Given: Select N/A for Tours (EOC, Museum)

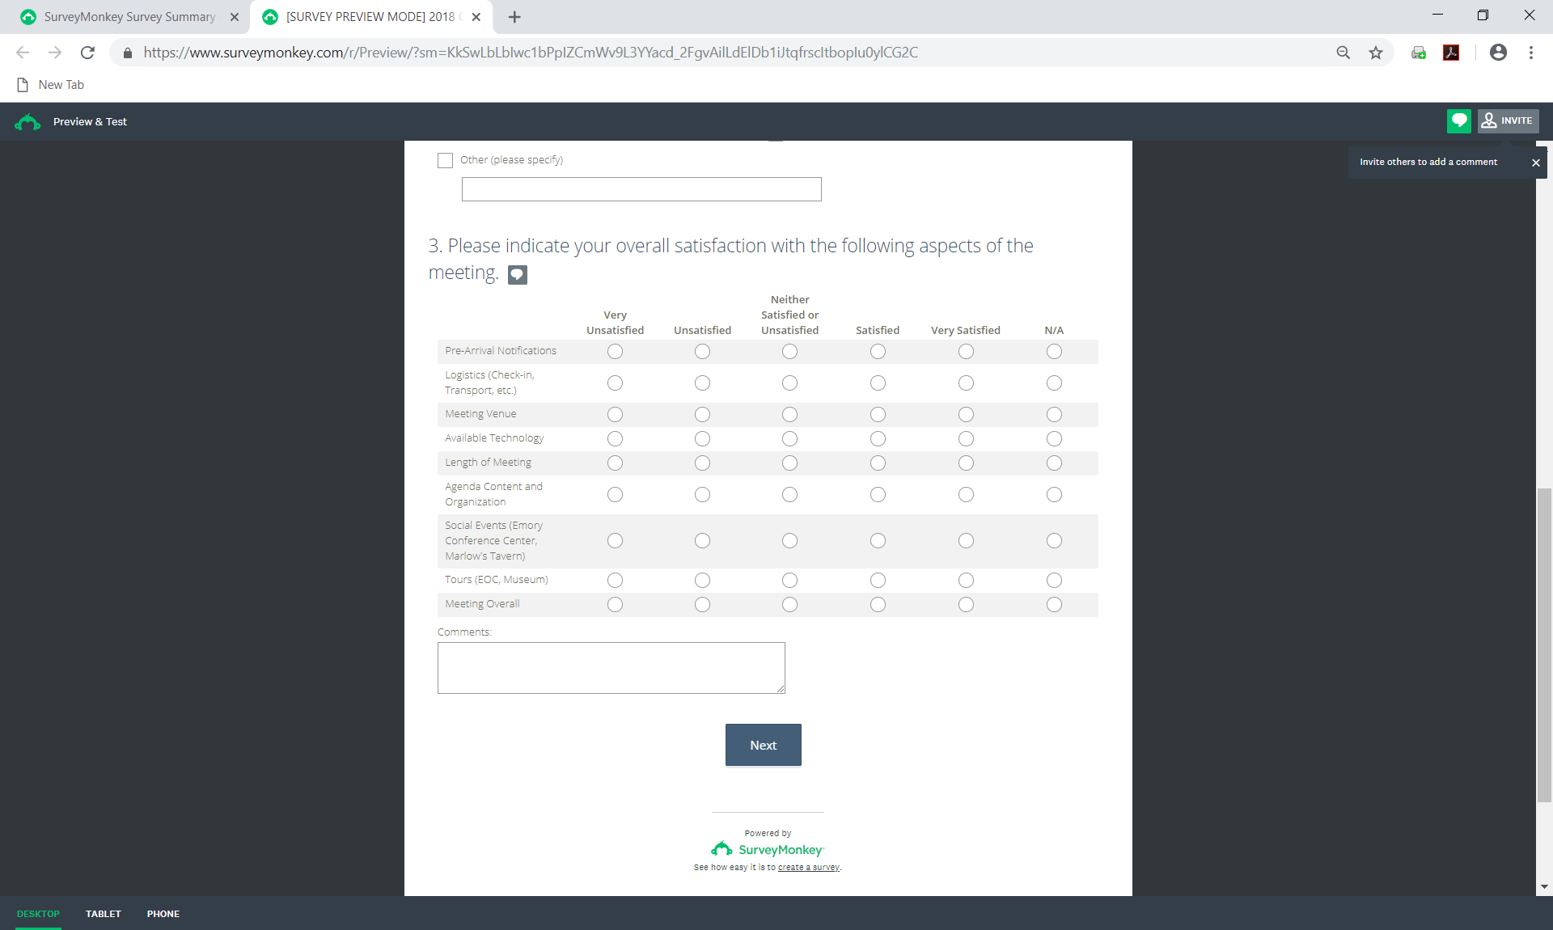Looking at the screenshot, I should 1054,581.
